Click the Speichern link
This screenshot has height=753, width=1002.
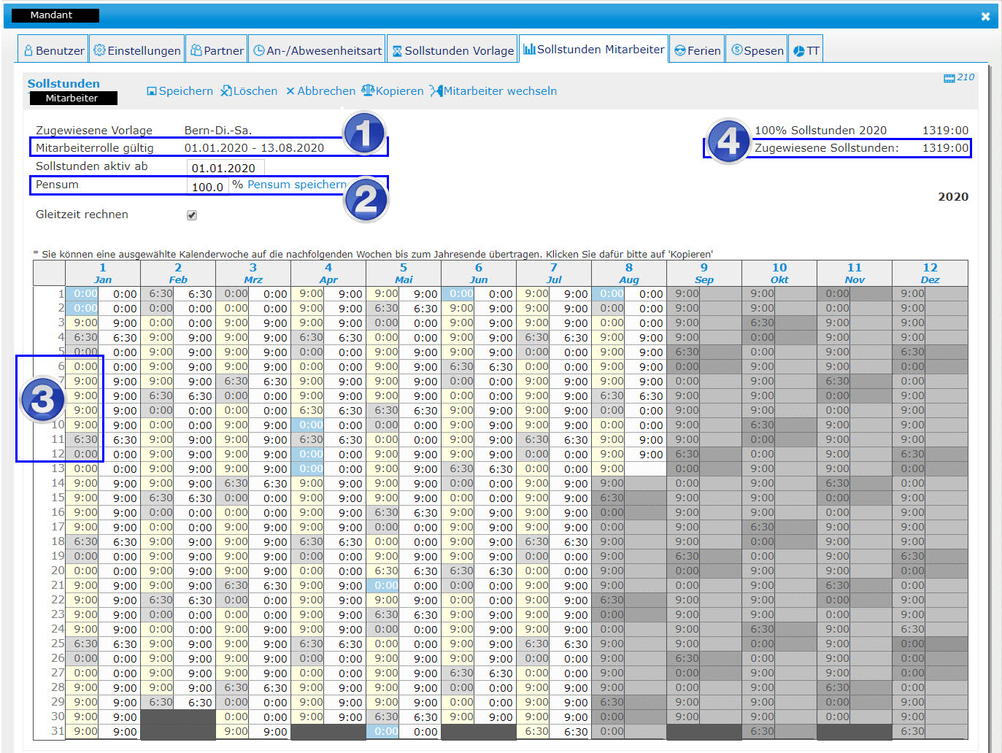point(180,91)
